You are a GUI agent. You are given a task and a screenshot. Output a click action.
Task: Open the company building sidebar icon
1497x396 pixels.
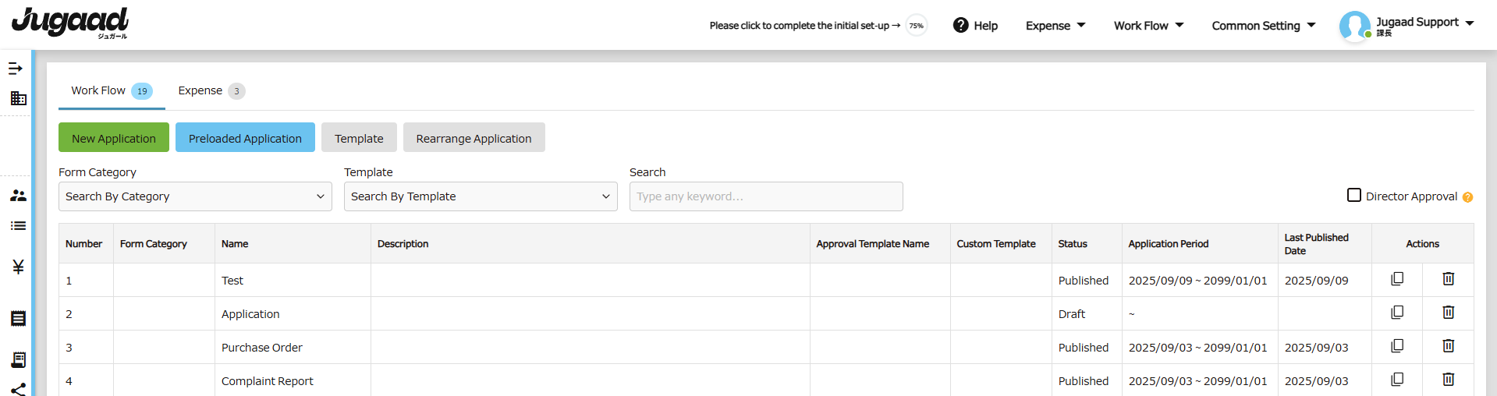pyautogui.click(x=18, y=98)
